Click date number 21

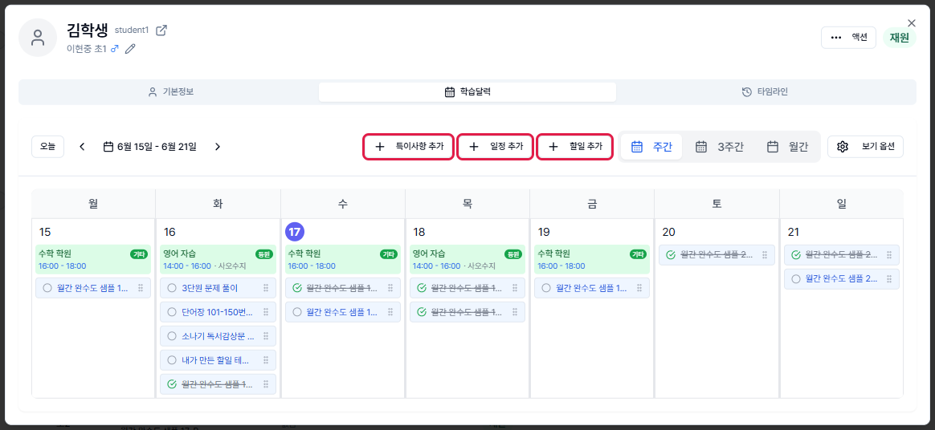click(x=793, y=233)
